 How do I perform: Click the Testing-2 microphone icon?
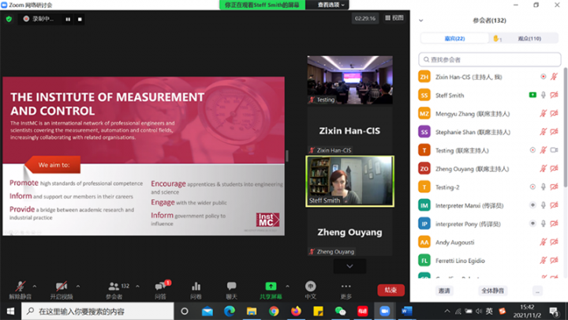(x=543, y=186)
